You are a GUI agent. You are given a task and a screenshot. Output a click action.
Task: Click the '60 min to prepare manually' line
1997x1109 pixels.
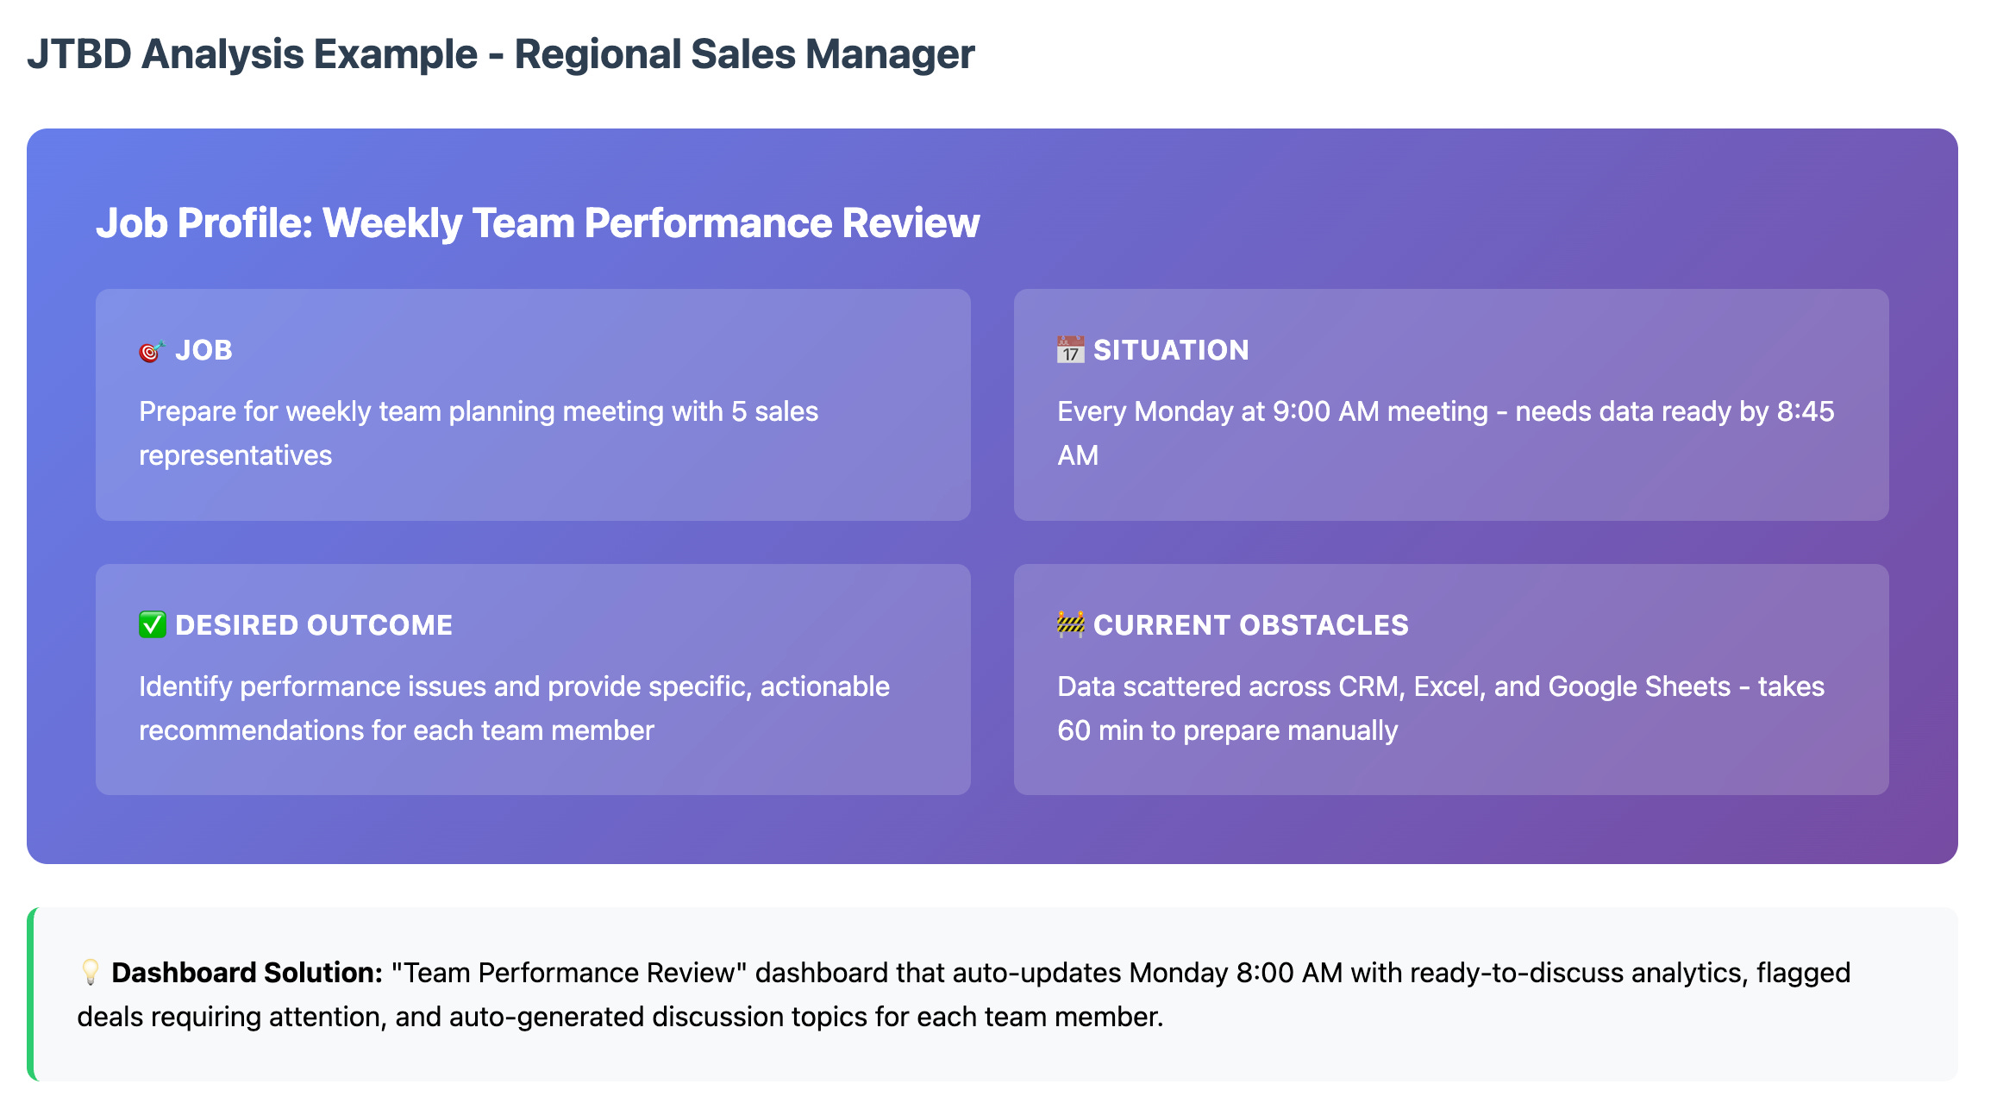[1227, 731]
